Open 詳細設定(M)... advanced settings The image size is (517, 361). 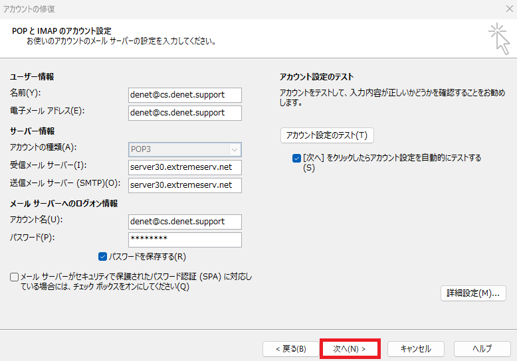click(x=473, y=293)
